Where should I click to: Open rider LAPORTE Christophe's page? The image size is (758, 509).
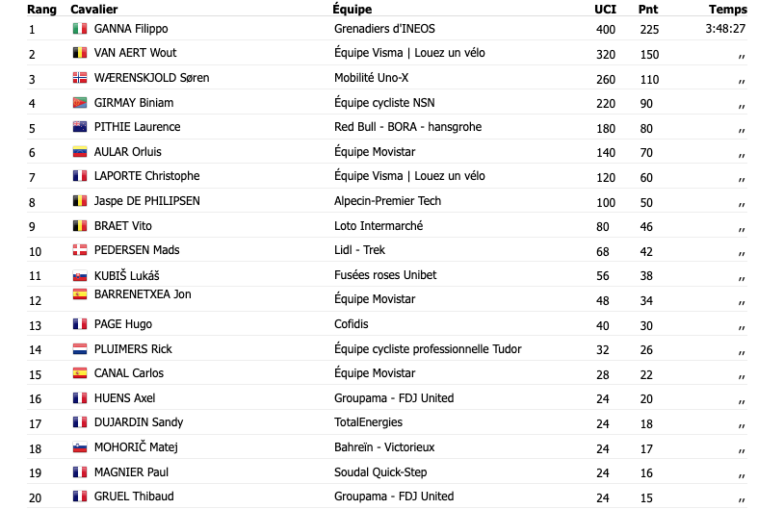tap(146, 176)
